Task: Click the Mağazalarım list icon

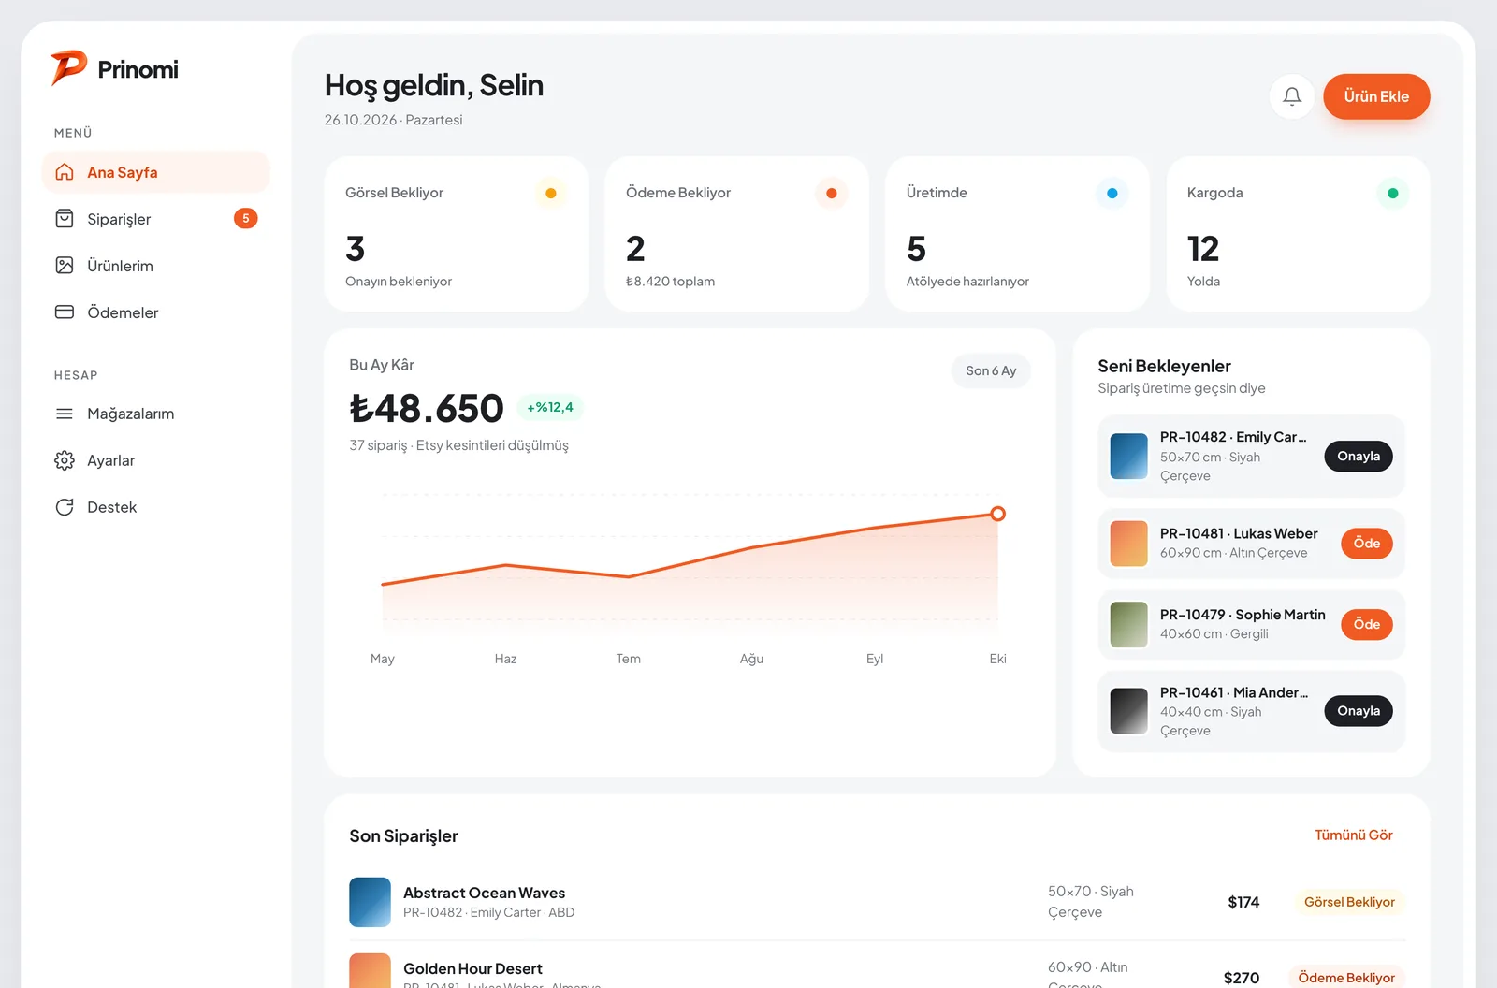Action: point(65,414)
